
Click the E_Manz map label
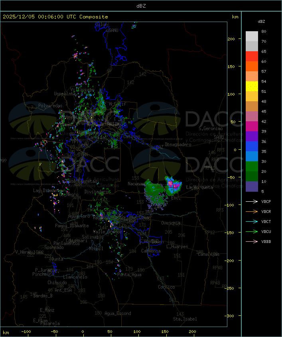pos(47,310)
